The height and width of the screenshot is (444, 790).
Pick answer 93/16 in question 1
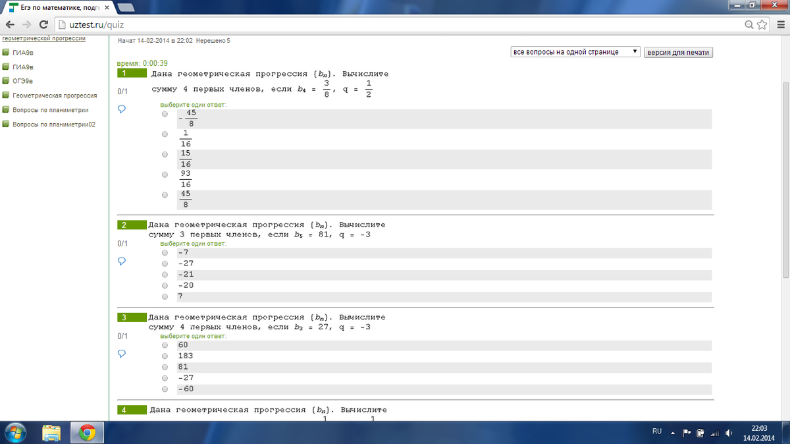point(165,175)
